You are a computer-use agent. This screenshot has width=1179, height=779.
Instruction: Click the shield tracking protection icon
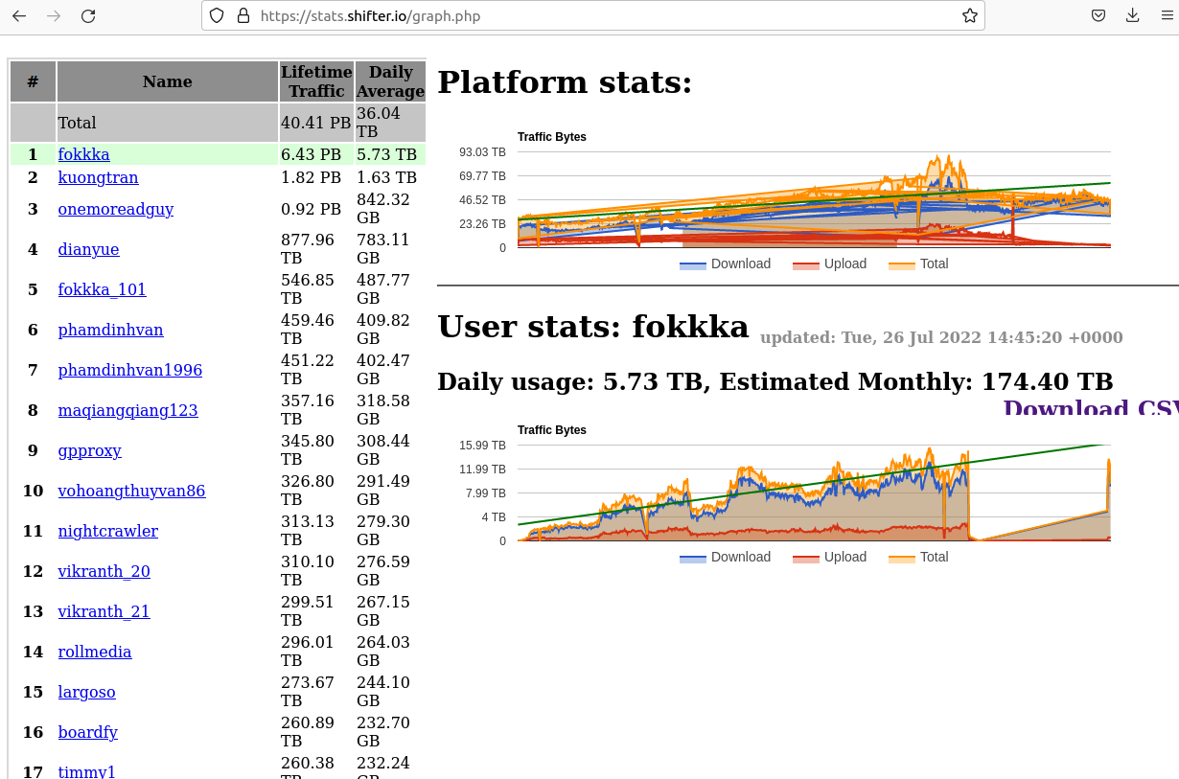pos(217,15)
